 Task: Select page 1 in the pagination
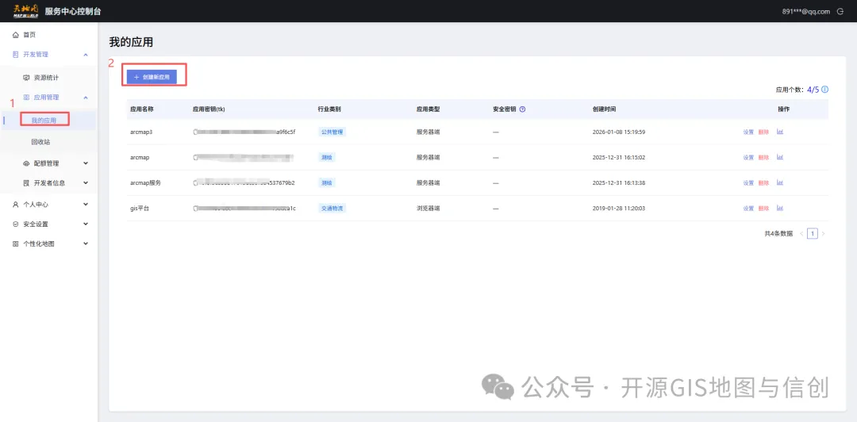point(812,233)
